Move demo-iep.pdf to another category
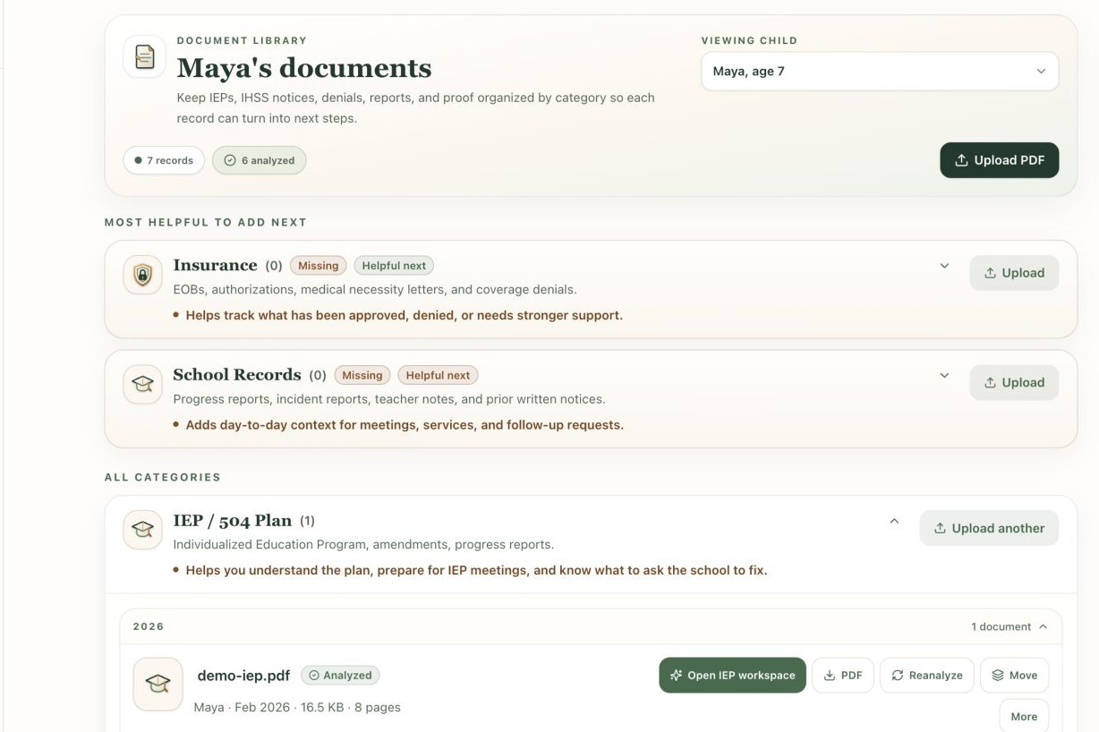This screenshot has height=732, width=1099. (1015, 676)
